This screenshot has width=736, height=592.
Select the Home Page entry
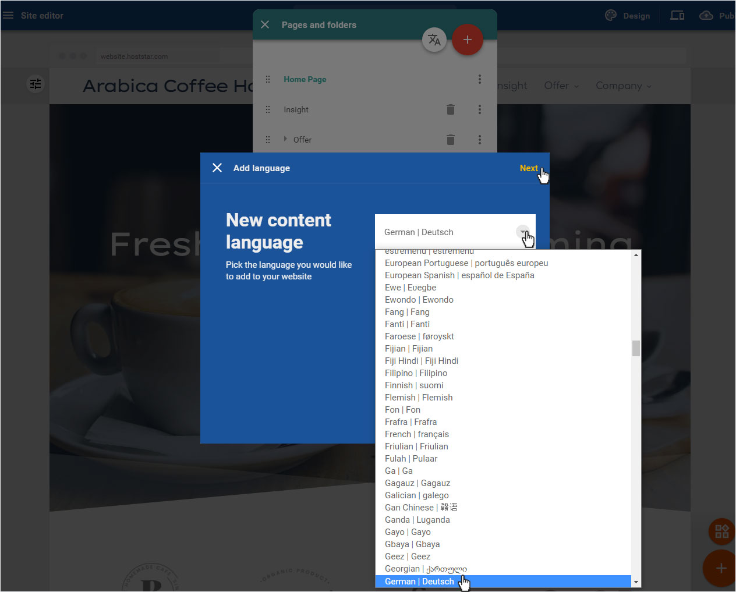pos(305,79)
